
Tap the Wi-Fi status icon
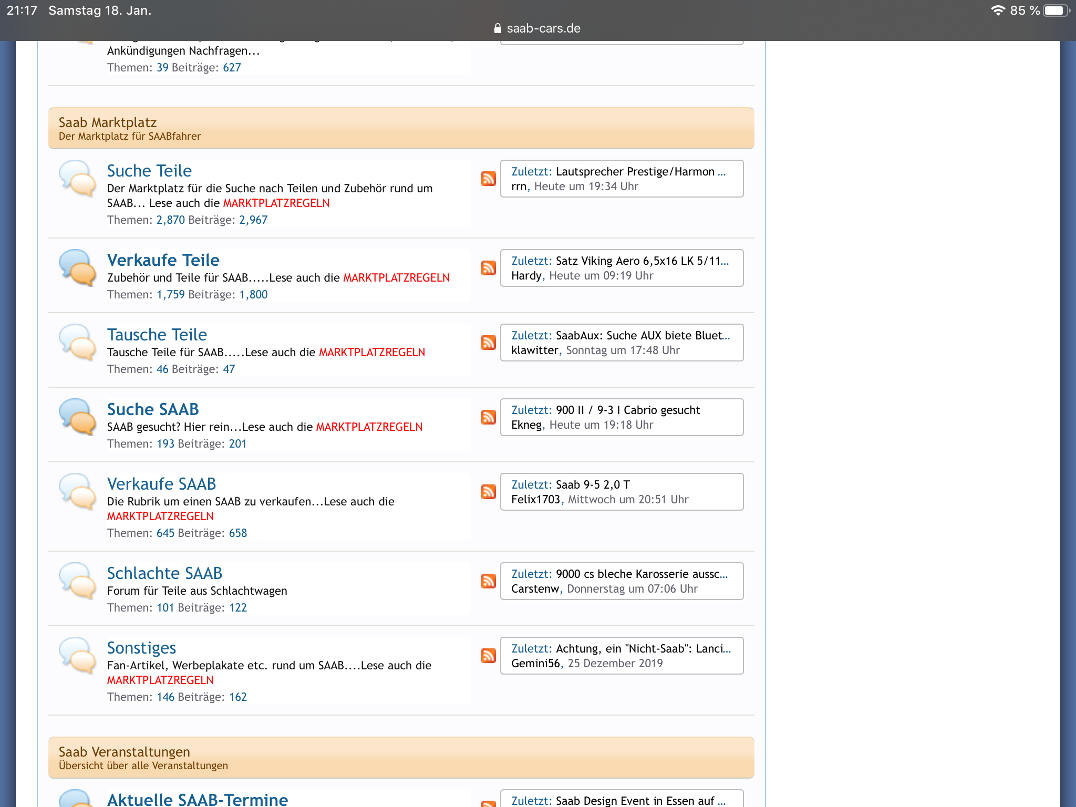(x=998, y=11)
